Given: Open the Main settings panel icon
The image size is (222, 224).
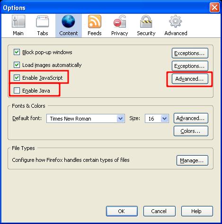Looking at the screenshot, I should (x=18, y=21).
